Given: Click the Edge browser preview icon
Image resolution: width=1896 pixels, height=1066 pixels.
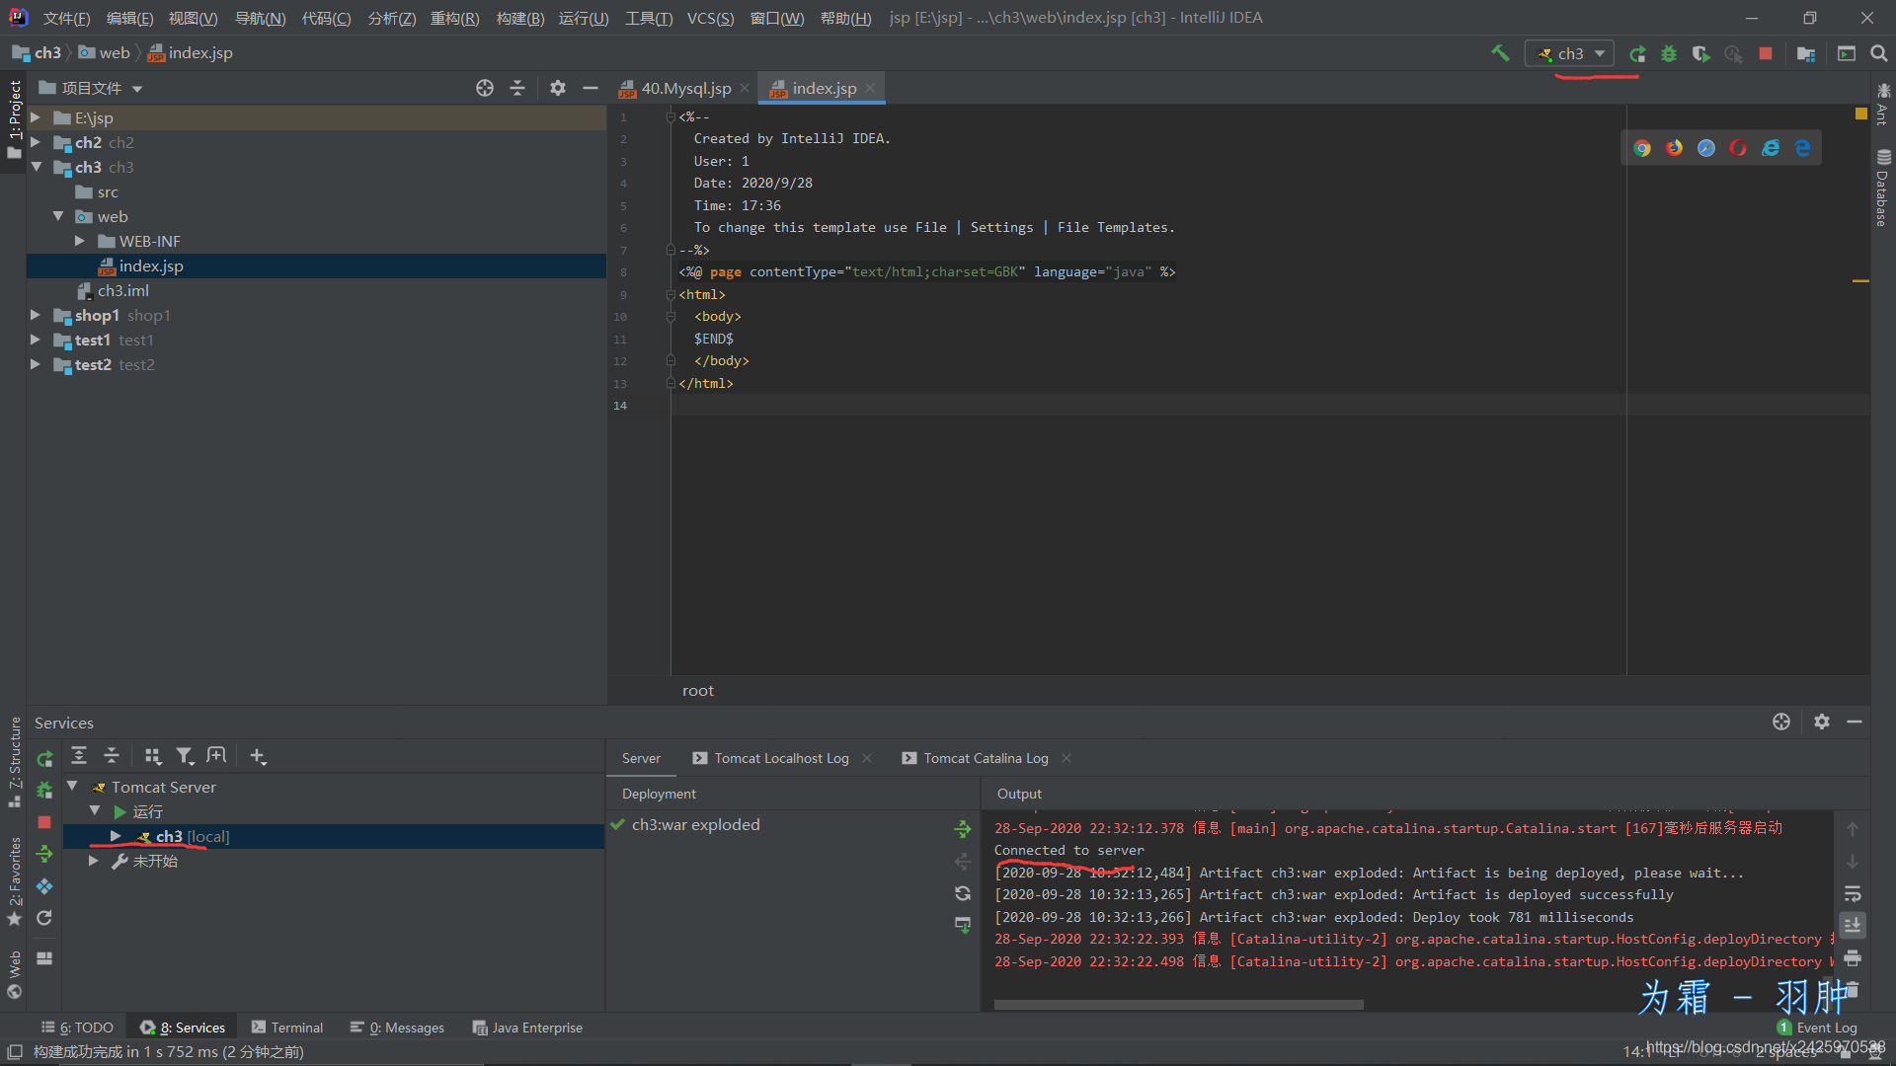Looking at the screenshot, I should [1803, 147].
